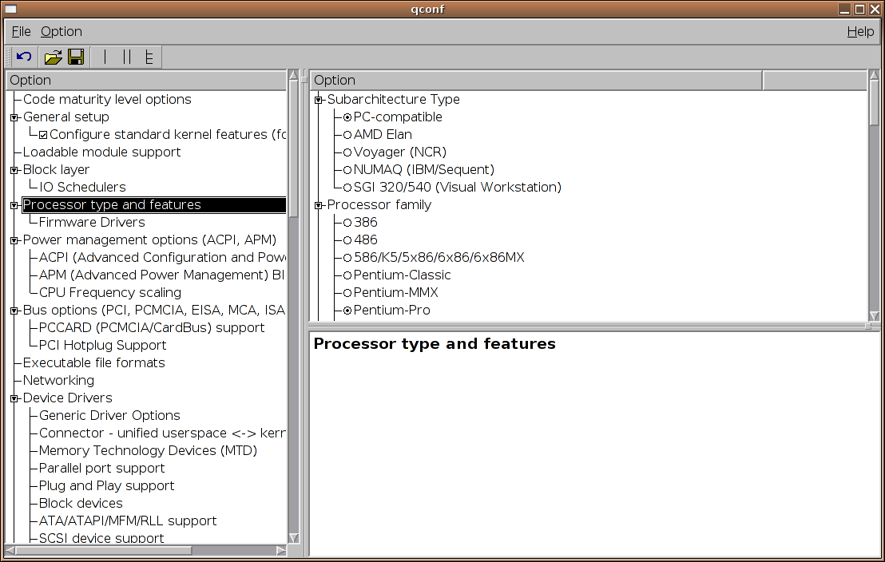The width and height of the screenshot is (885, 562).
Task: Click left pane horizontal scrollbar right arrow
Action: tap(281, 550)
